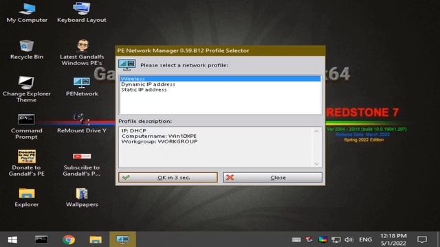440x247 pixels.
Task: Click the Windows Start button
Action: click(12, 239)
